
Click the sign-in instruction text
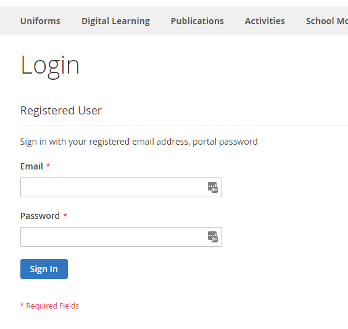pos(139,142)
